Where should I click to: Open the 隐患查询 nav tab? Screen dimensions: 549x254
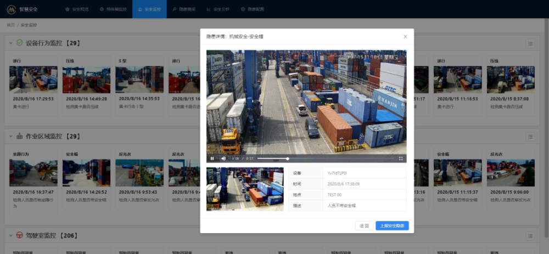184,9
